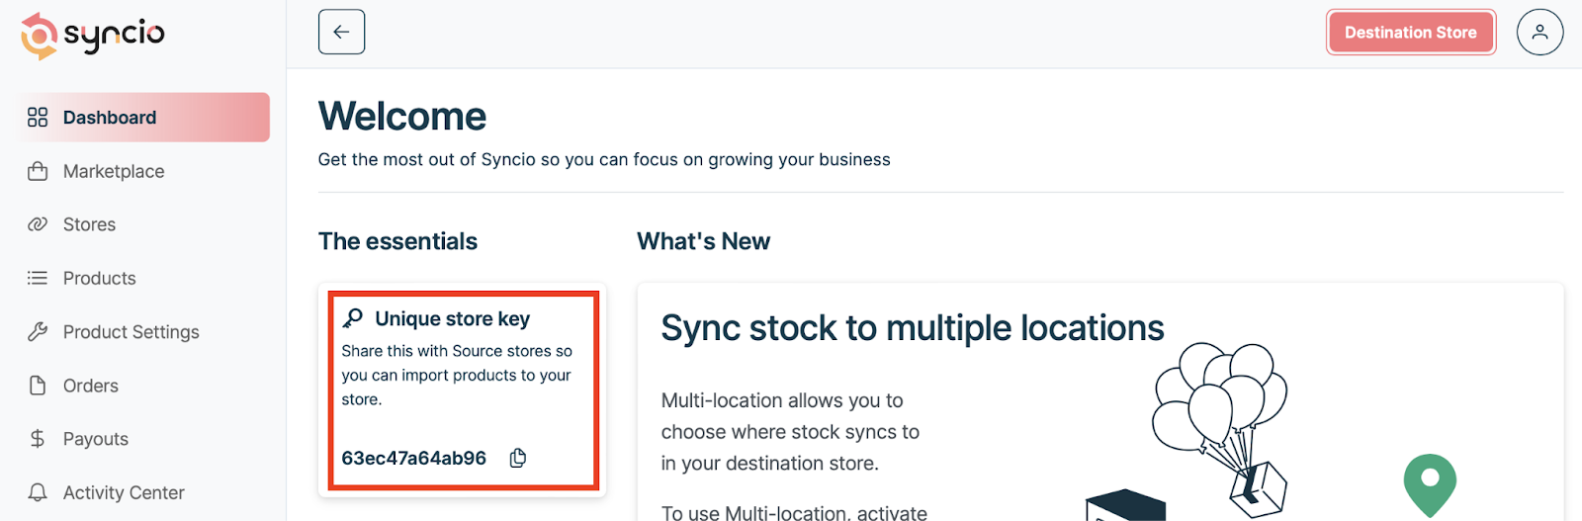Click the Destination Store button
Image resolution: width=1582 pixels, height=521 pixels.
coord(1410,33)
